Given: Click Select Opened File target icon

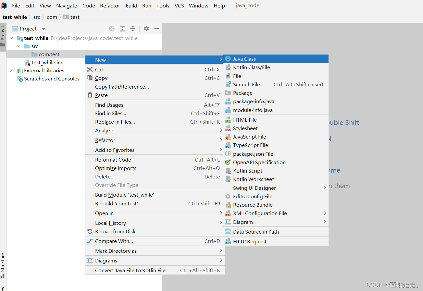Looking at the screenshot, I should click(x=112, y=29).
